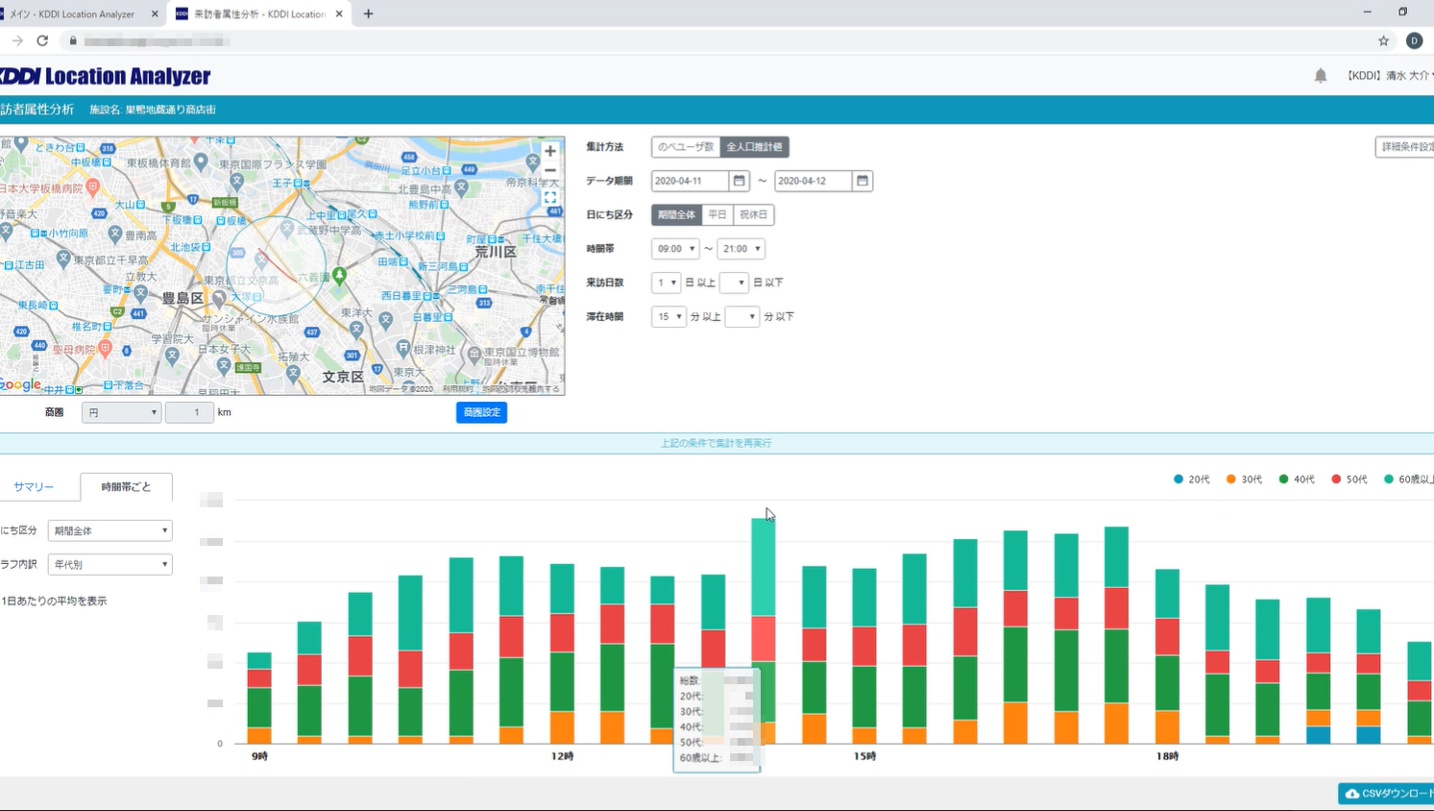Click the 1日あたりの平均を表示 label
The image size is (1434, 811).
(x=55, y=602)
